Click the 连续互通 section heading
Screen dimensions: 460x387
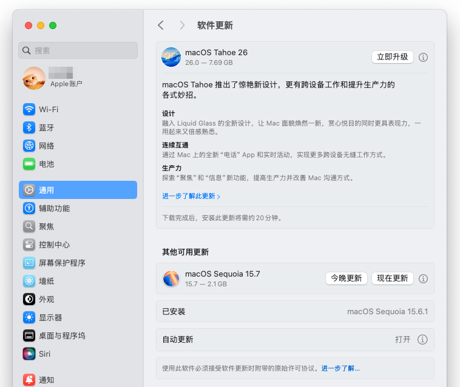[175, 145]
